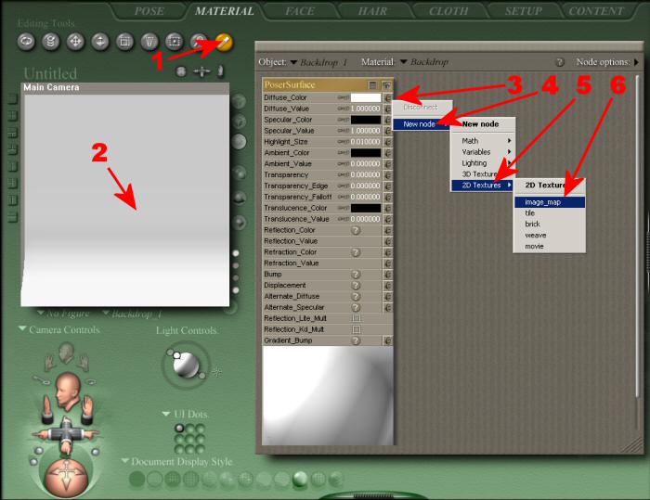650x500 pixels.
Task: Click the Displacement question-mark icon
Action: coord(356,286)
